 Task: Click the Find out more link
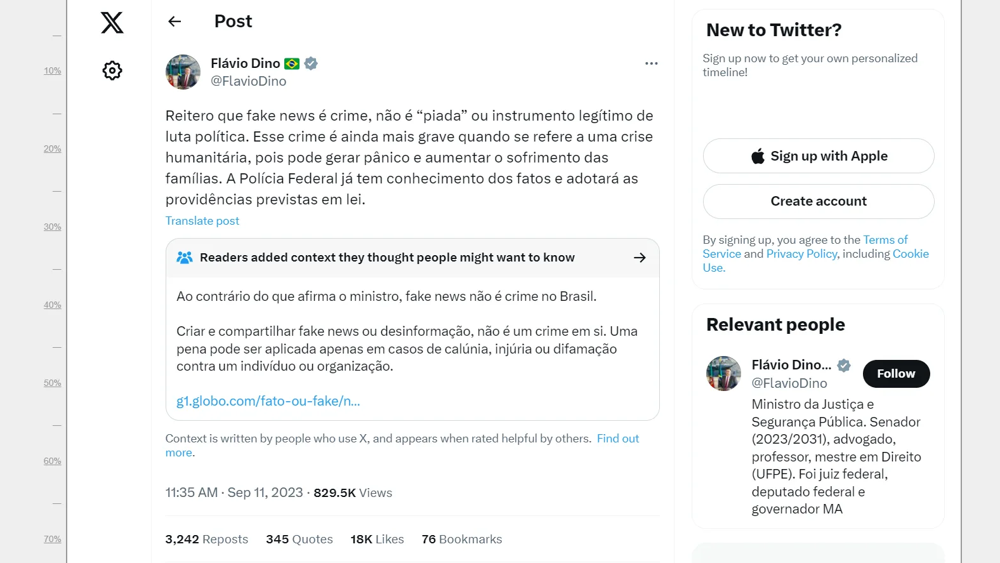[x=617, y=439]
